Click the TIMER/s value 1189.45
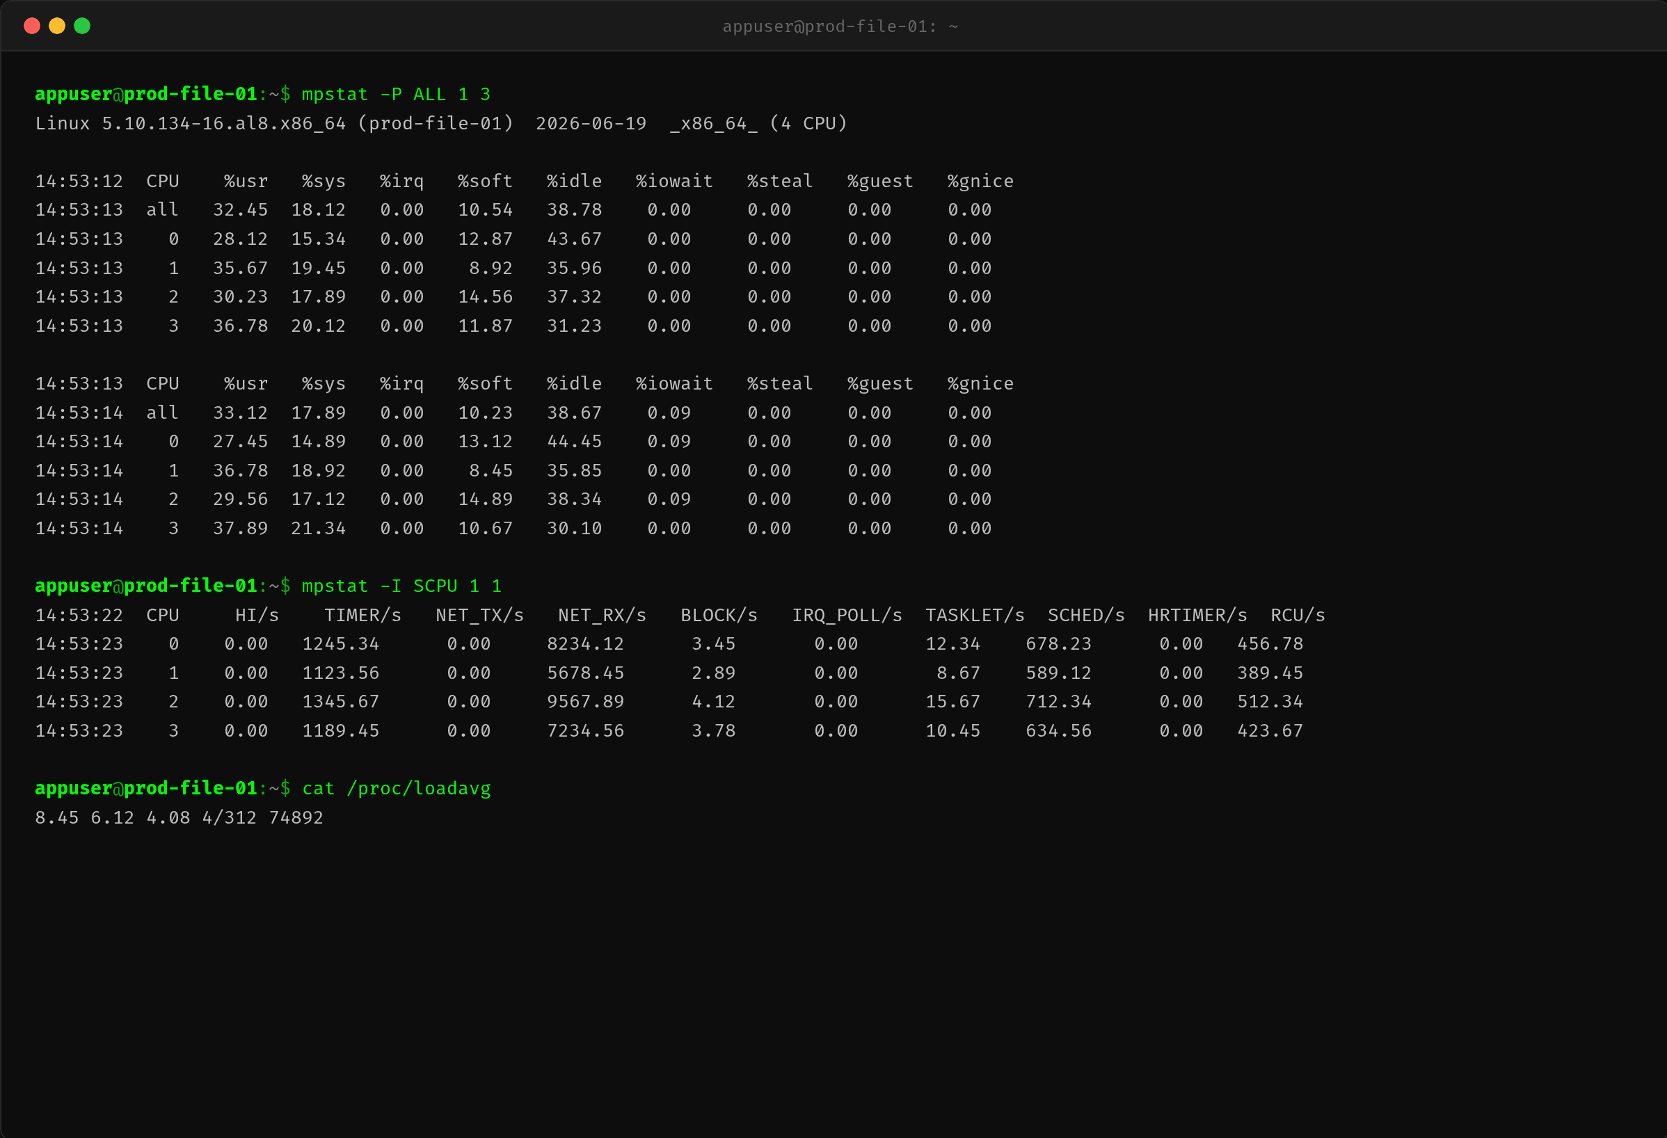Image resolution: width=1667 pixels, height=1138 pixels. pyautogui.click(x=340, y=730)
